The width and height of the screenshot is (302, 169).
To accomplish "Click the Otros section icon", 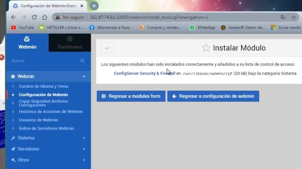I will coord(13,160).
